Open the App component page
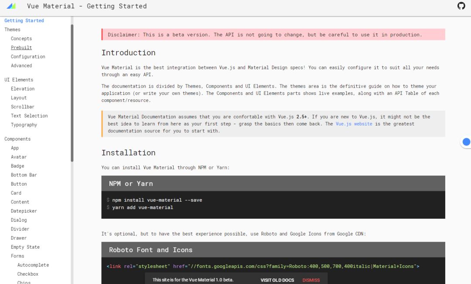This screenshot has width=471, height=284. pos(15,148)
